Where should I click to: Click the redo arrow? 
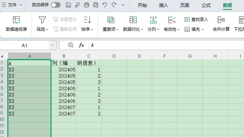[114, 5]
